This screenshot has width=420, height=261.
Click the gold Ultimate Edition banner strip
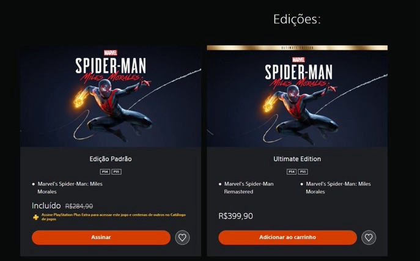point(297,48)
